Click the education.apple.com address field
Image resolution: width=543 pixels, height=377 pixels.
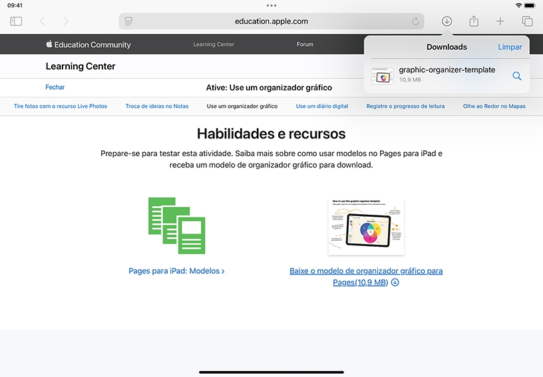pyautogui.click(x=271, y=21)
